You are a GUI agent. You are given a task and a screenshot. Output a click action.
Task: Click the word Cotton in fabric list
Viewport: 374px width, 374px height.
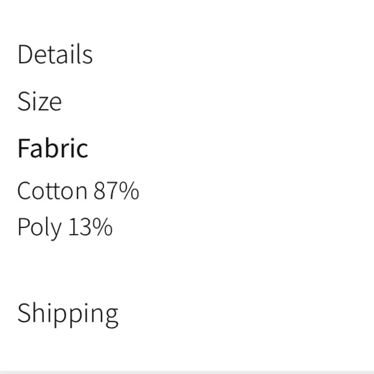(52, 190)
